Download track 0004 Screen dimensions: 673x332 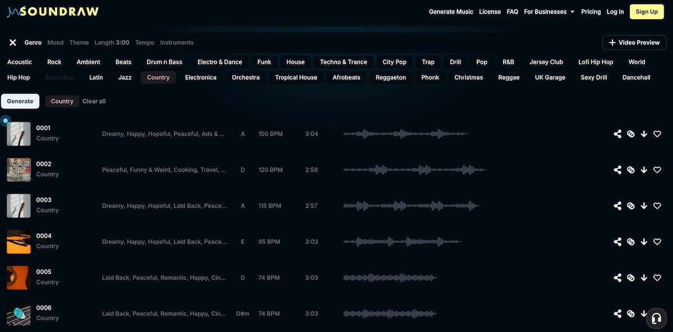point(644,242)
